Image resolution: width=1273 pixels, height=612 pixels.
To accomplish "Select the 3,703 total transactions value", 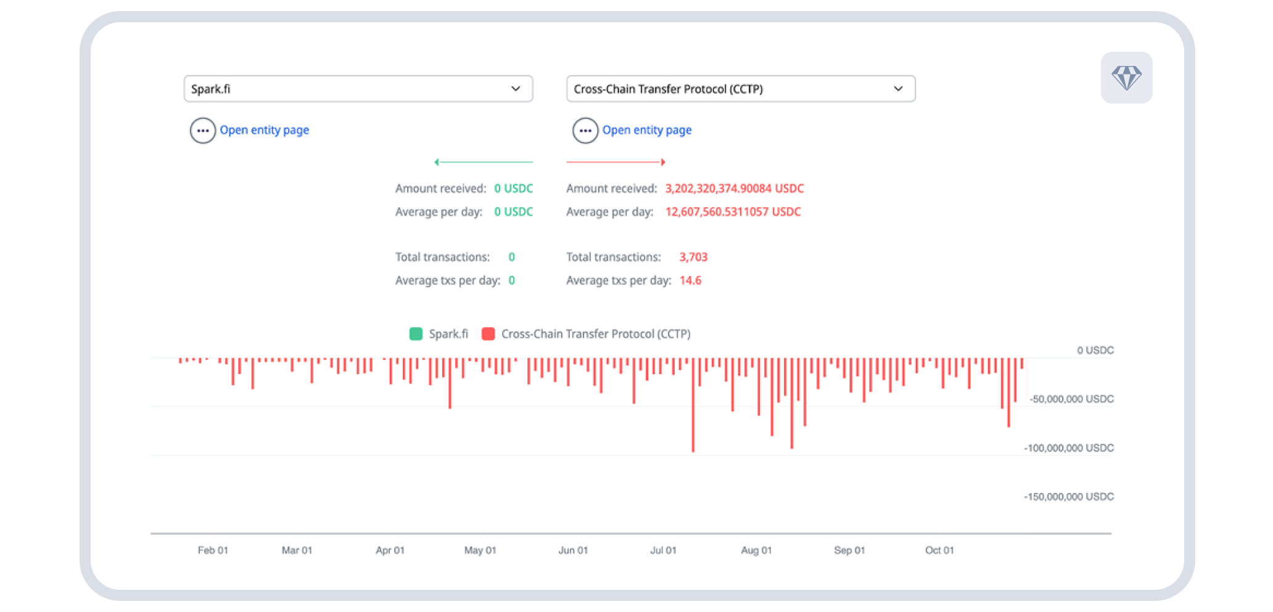I will pyautogui.click(x=693, y=257).
